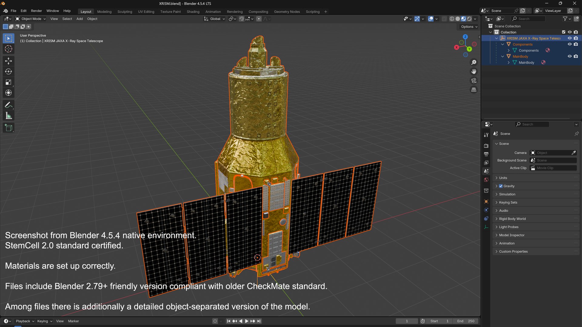Open Global transform orientation dropdown
Screen dimensions: 582x327
pos(215,19)
